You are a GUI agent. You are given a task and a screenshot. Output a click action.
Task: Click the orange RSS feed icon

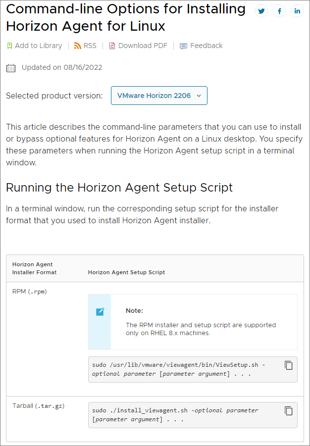[77, 46]
